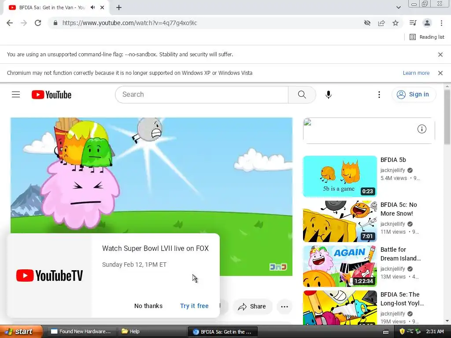Open the Battle for Dream Island thumbnail
451x338 pixels.
[x=340, y=266]
